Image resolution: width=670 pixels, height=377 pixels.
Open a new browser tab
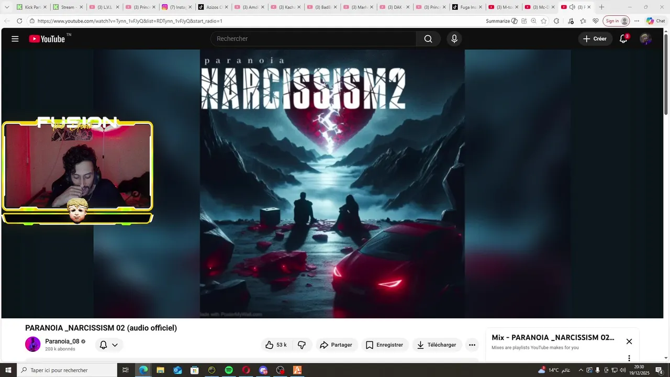pos(601,7)
